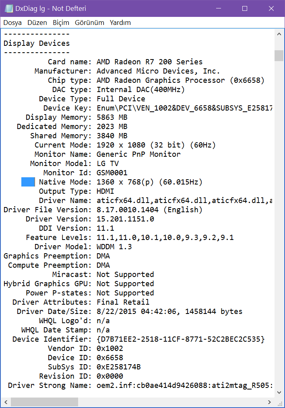
Task: Open the Dosya menu
Action: (12, 23)
